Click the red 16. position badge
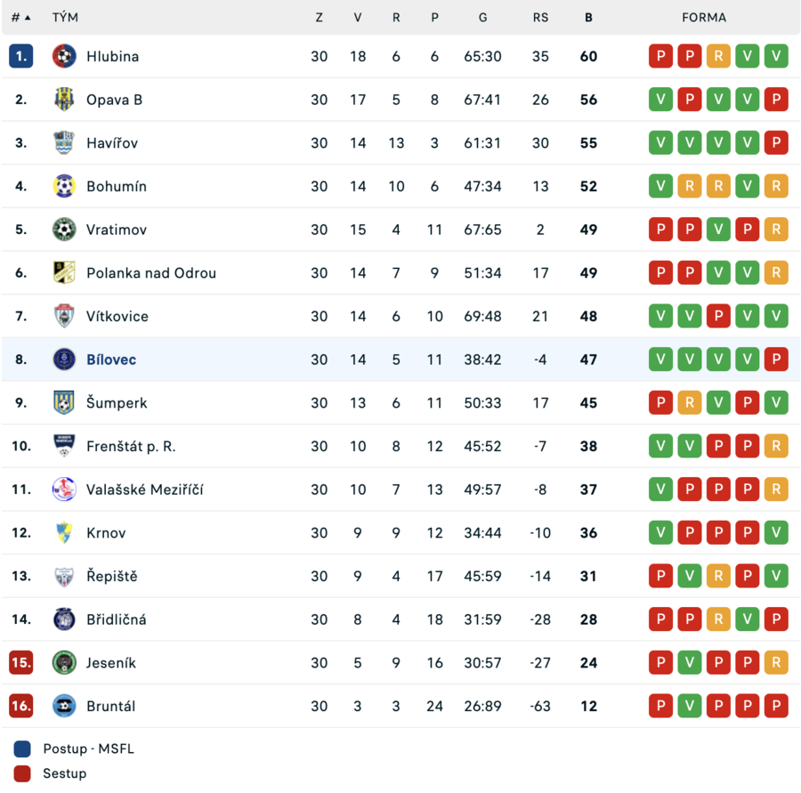The height and width of the screenshot is (793, 801). point(21,706)
